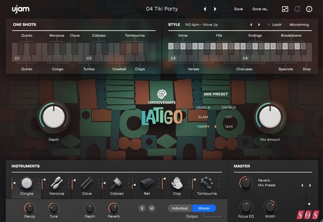Click the window resize view icon
This screenshot has width=323, height=222.
(285, 9)
